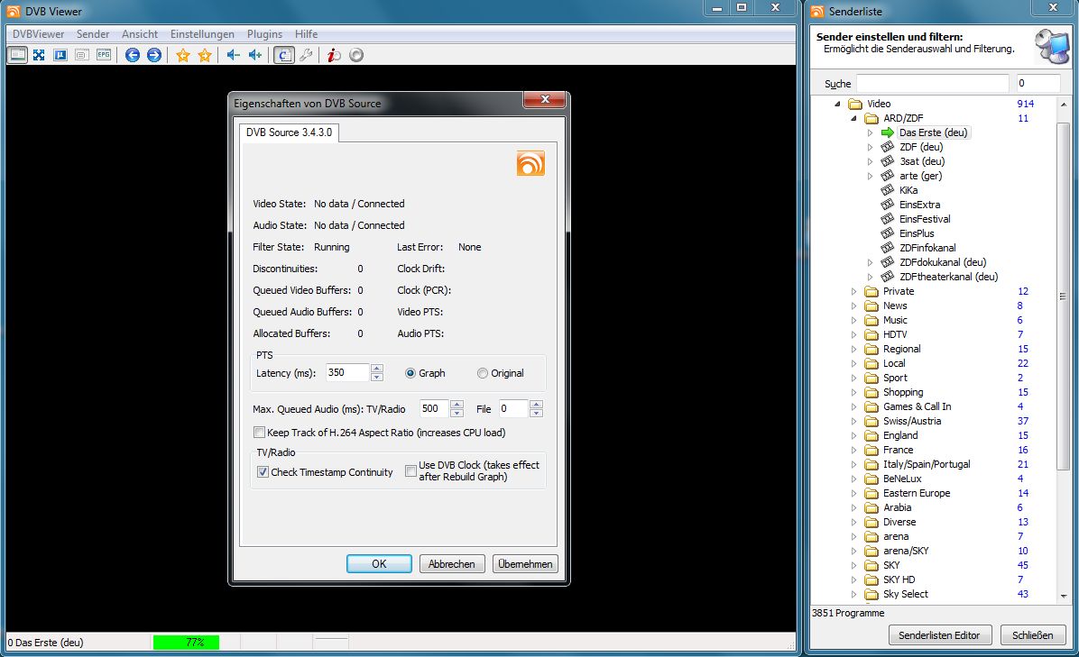Focus the Suche search field
The height and width of the screenshot is (657, 1079).
[x=933, y=83]
